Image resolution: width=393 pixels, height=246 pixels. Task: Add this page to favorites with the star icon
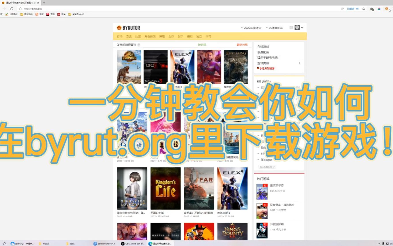click(363, 9)
